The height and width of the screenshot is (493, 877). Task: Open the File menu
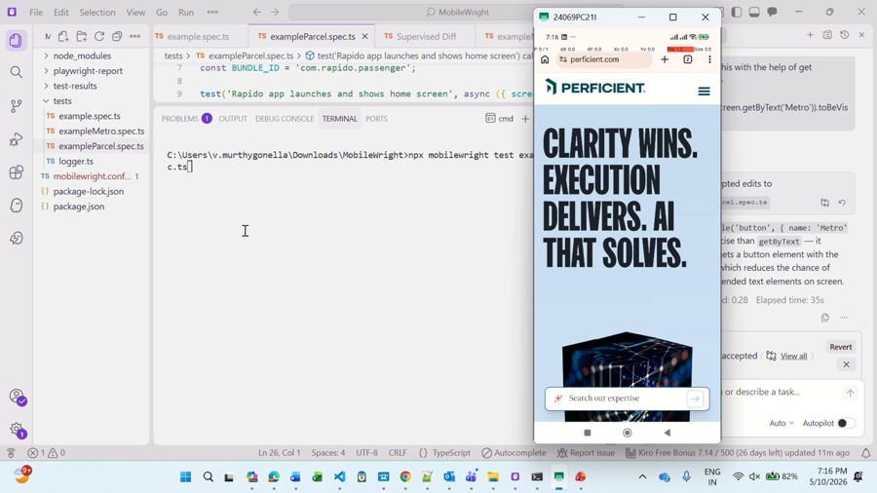36,12
